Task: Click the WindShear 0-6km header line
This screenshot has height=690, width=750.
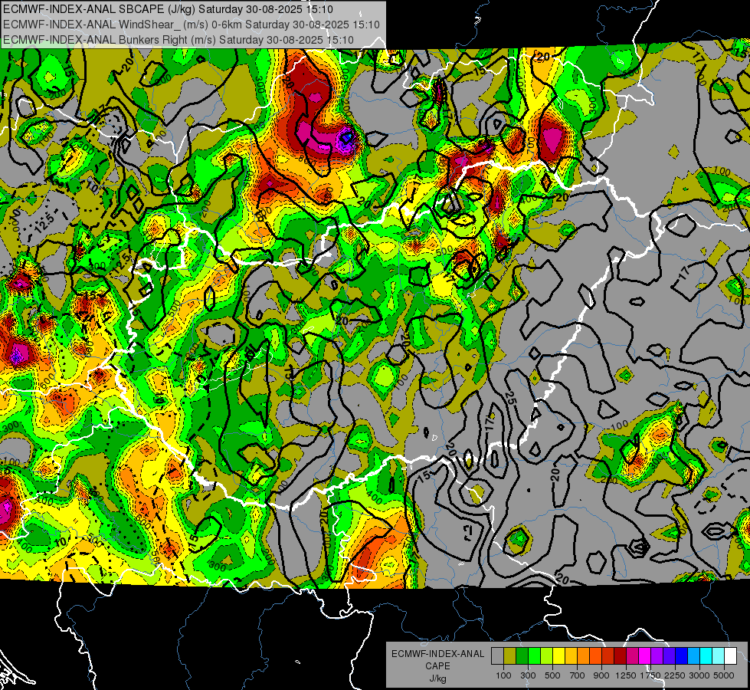Action: point(192,25)
